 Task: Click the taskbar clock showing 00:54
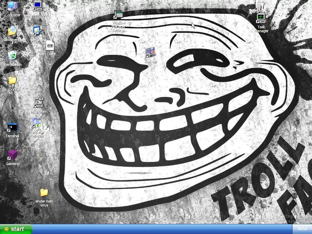pos(302,229)
